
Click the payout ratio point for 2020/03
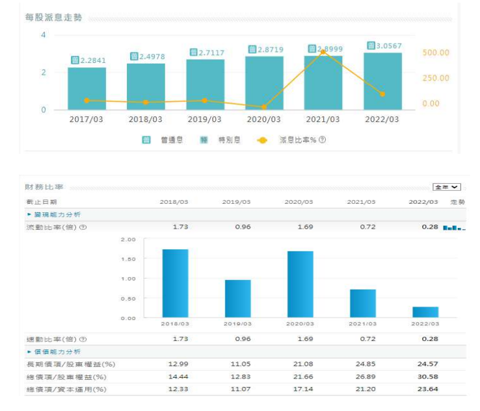264,107
